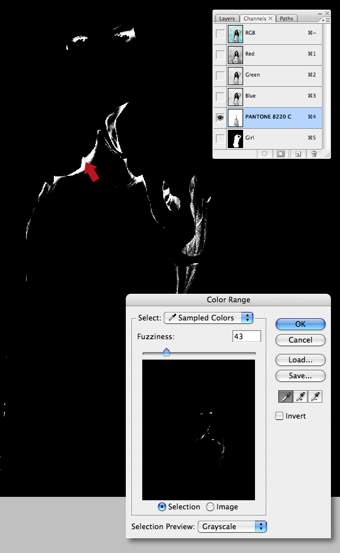Open the Paths tab
The height and width of the screenshot is (553, 340).
[286, 18]
